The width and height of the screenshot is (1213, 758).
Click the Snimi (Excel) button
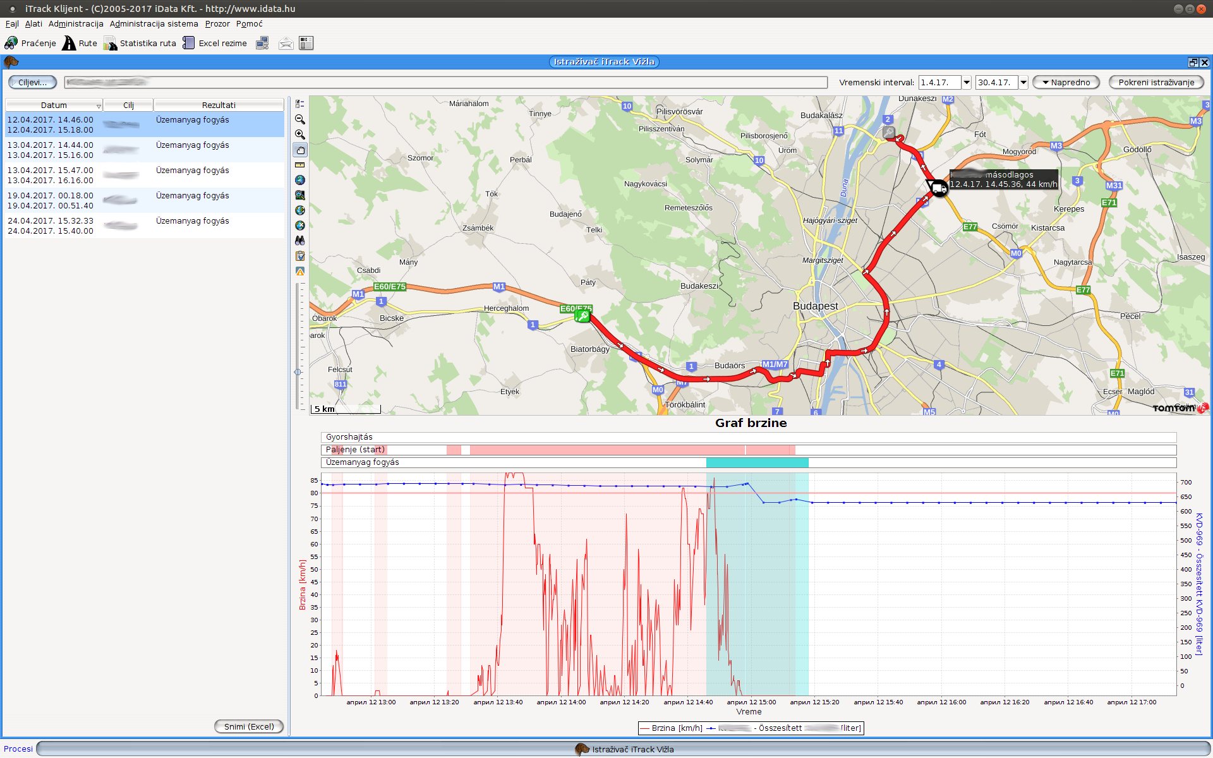point(249,726)
